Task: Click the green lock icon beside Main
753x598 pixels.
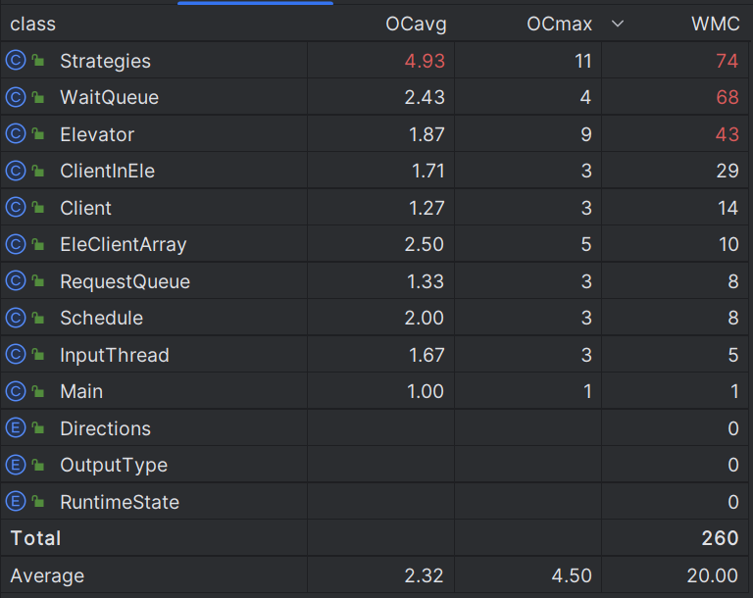Action: click(37, 392)
